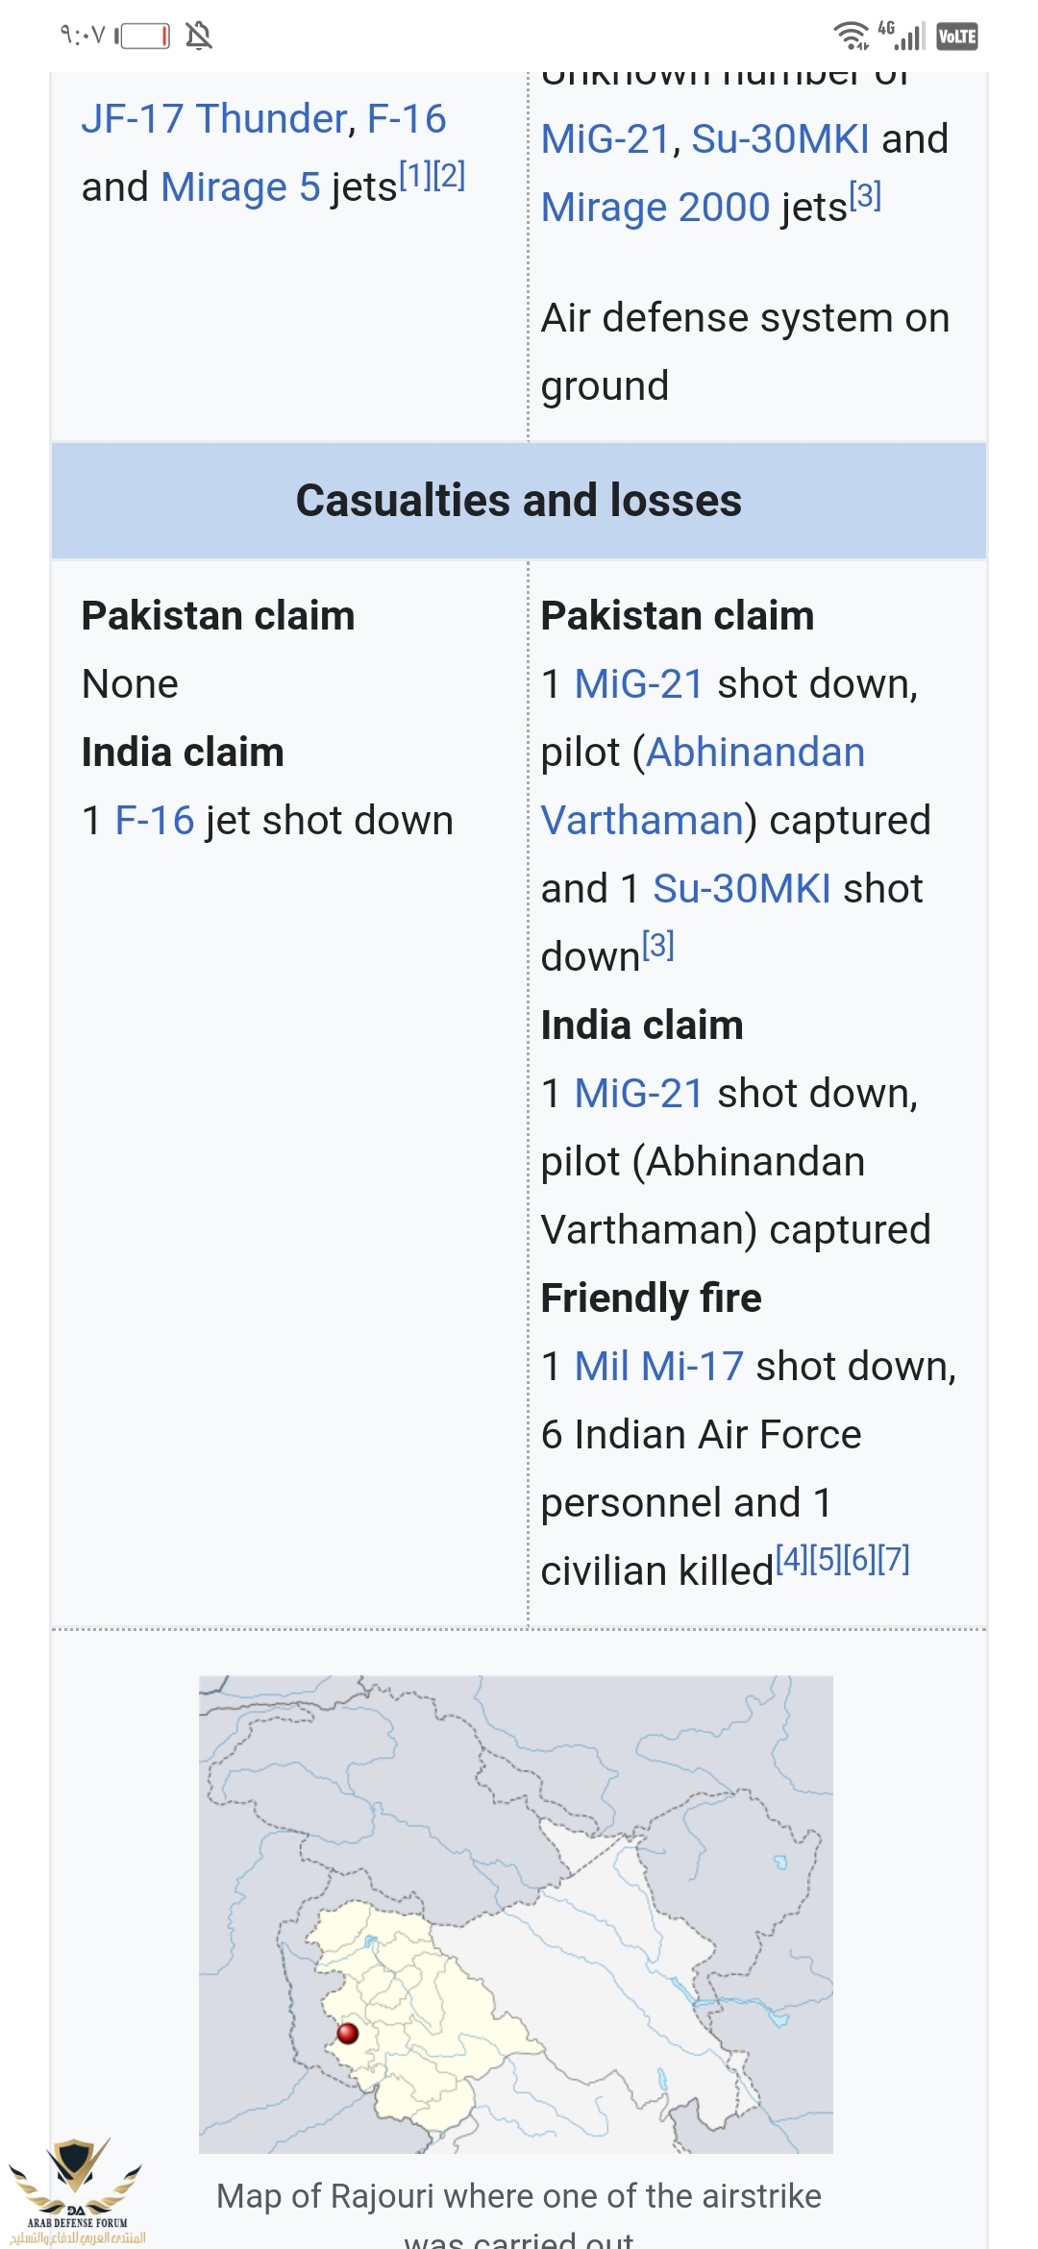This screenshot has width=1038, height=2249.
Task: Tap the battery status icon
Action: tap(143, 37)
